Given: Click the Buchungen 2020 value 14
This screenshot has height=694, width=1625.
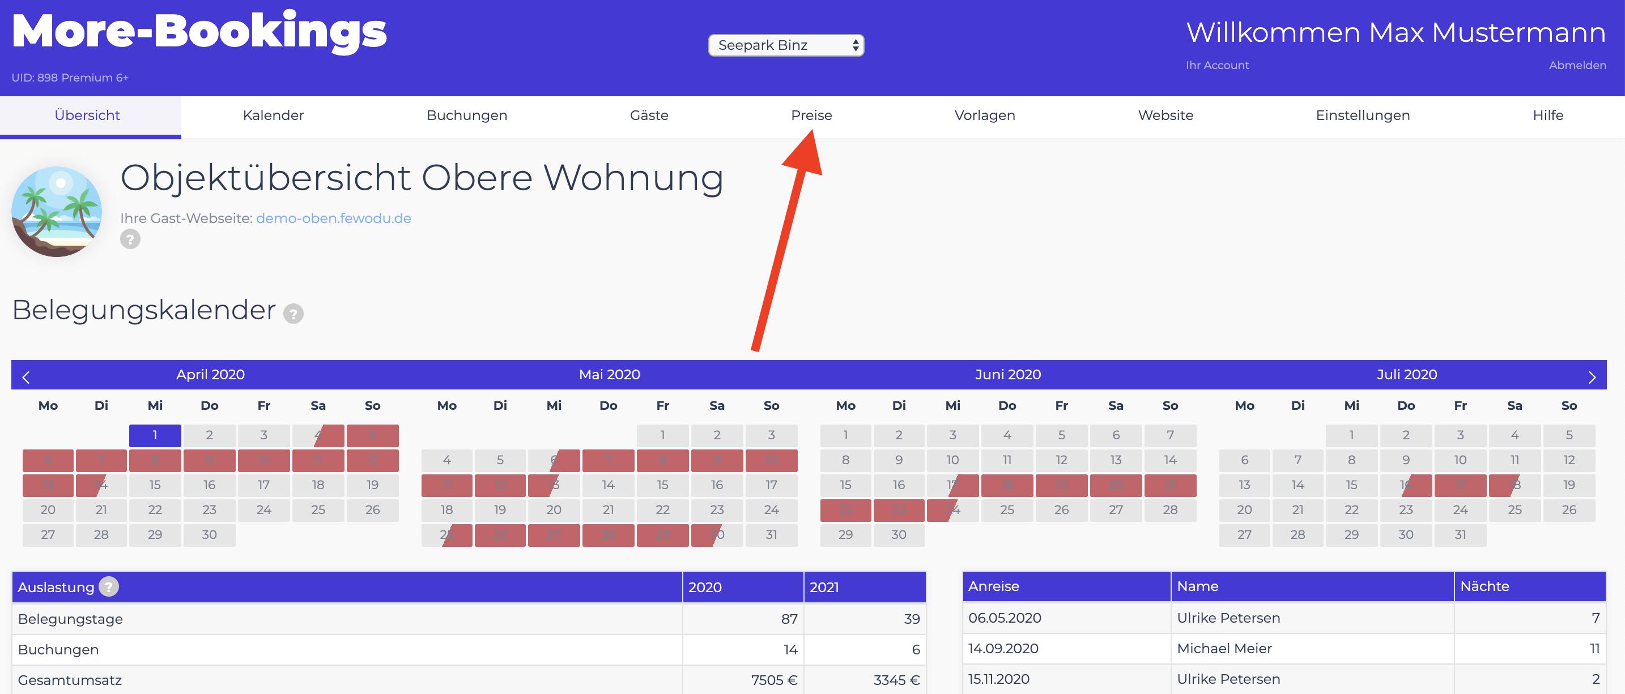Looking at the screenshot, I should (x=790, y=649).
